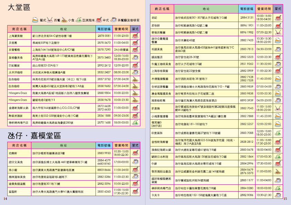Click phone number 2883 9933
This screenshot has height=205, width=291.
[x=104, y=153]
